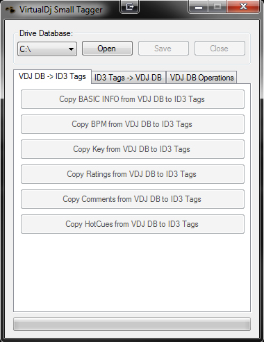The width and height of the screenshot is (264, 342).
Task: Copy Key from VDJ DB to ID3 Tags
Action: click(133, 149)
